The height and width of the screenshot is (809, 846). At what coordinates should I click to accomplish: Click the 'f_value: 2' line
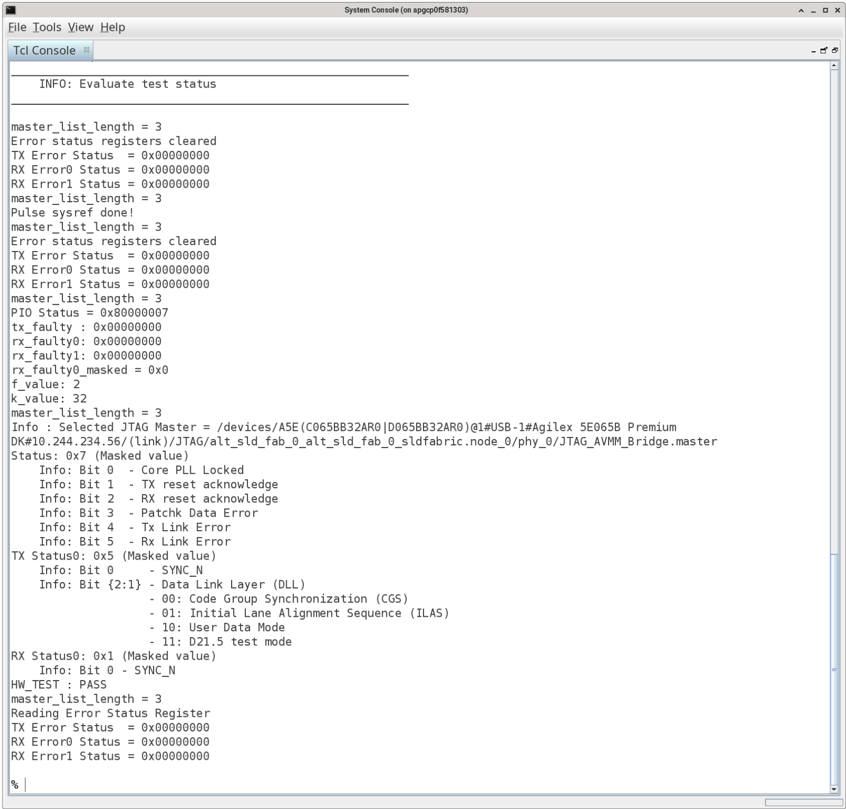tap(46, 385)
